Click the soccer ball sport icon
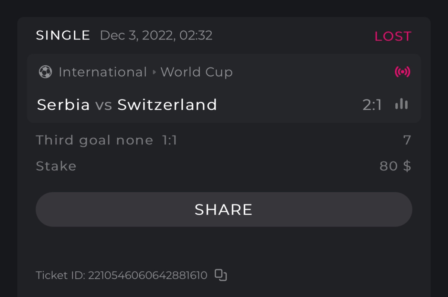Screen dimensions: 448x297 pos(45,72)
